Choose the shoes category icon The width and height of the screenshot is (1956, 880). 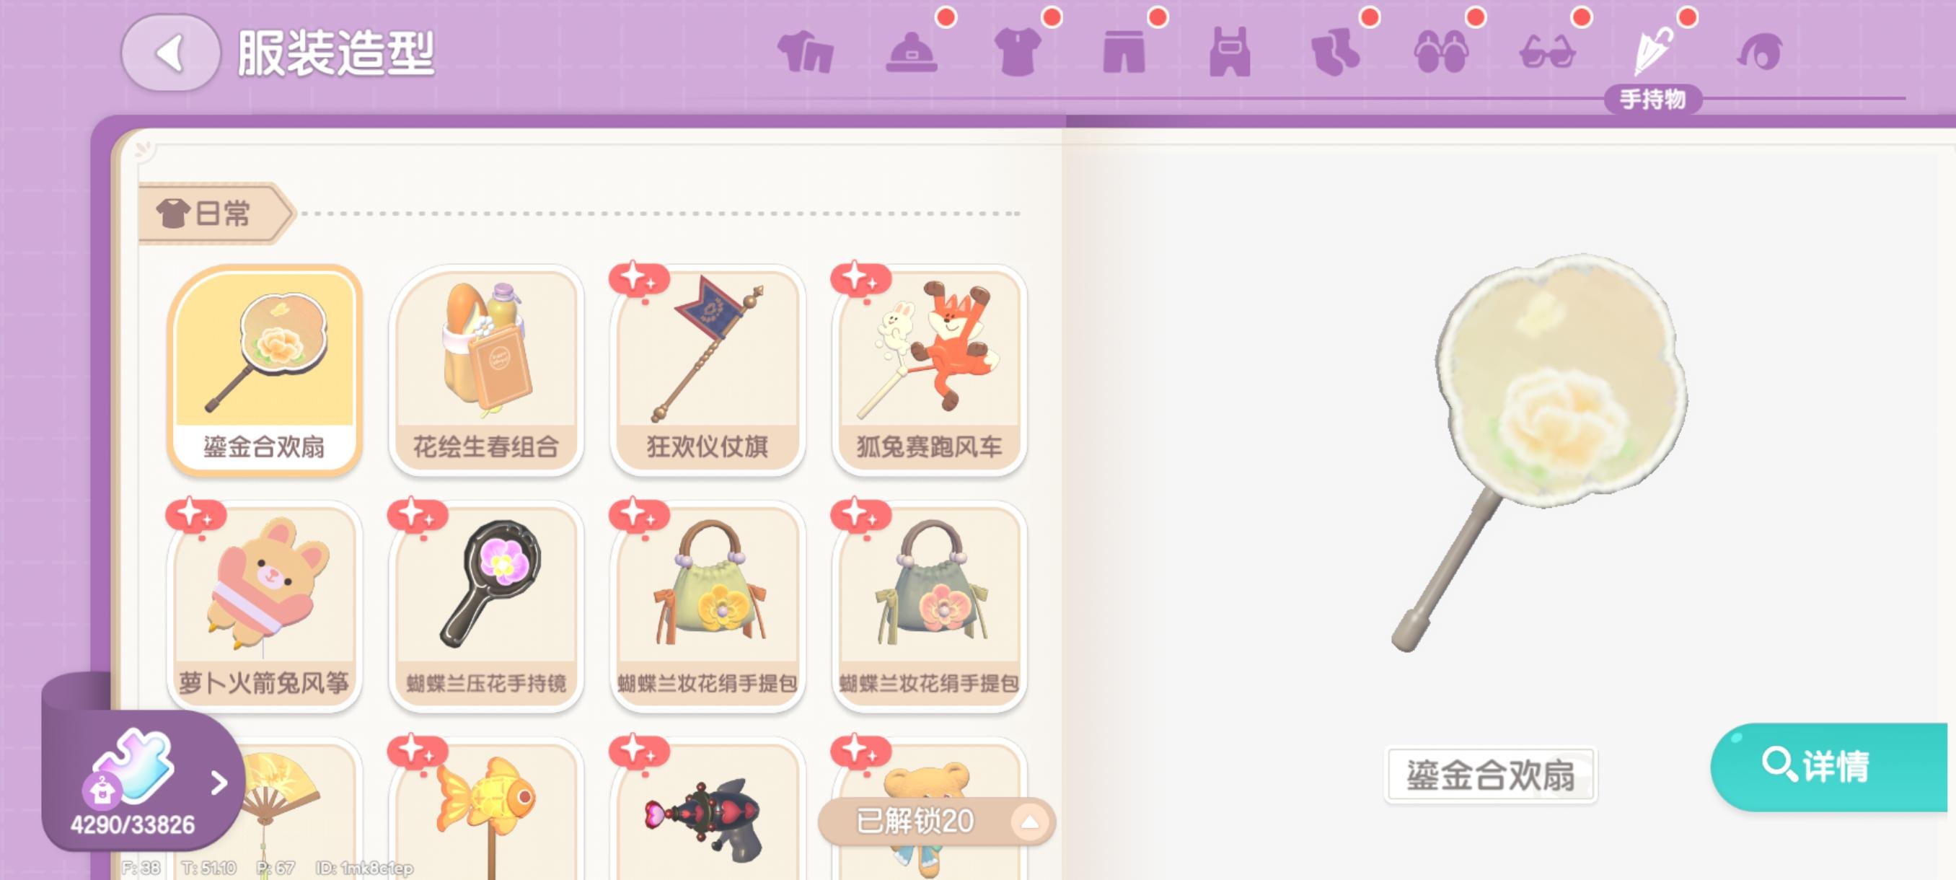coord(1441,53)
